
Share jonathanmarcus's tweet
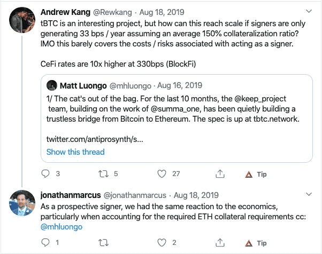click(x=220, y=243)
